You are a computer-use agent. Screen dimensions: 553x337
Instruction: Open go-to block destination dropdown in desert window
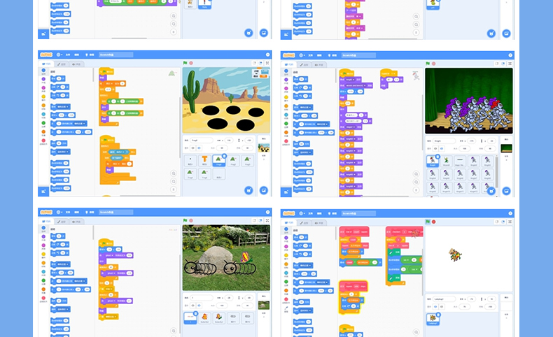tap(62, 107)
